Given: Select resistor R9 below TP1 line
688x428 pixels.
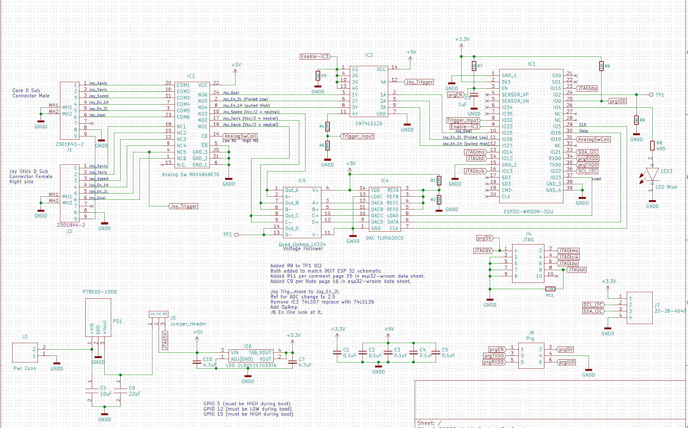Looking at the screenshot, I should [636, 120].
